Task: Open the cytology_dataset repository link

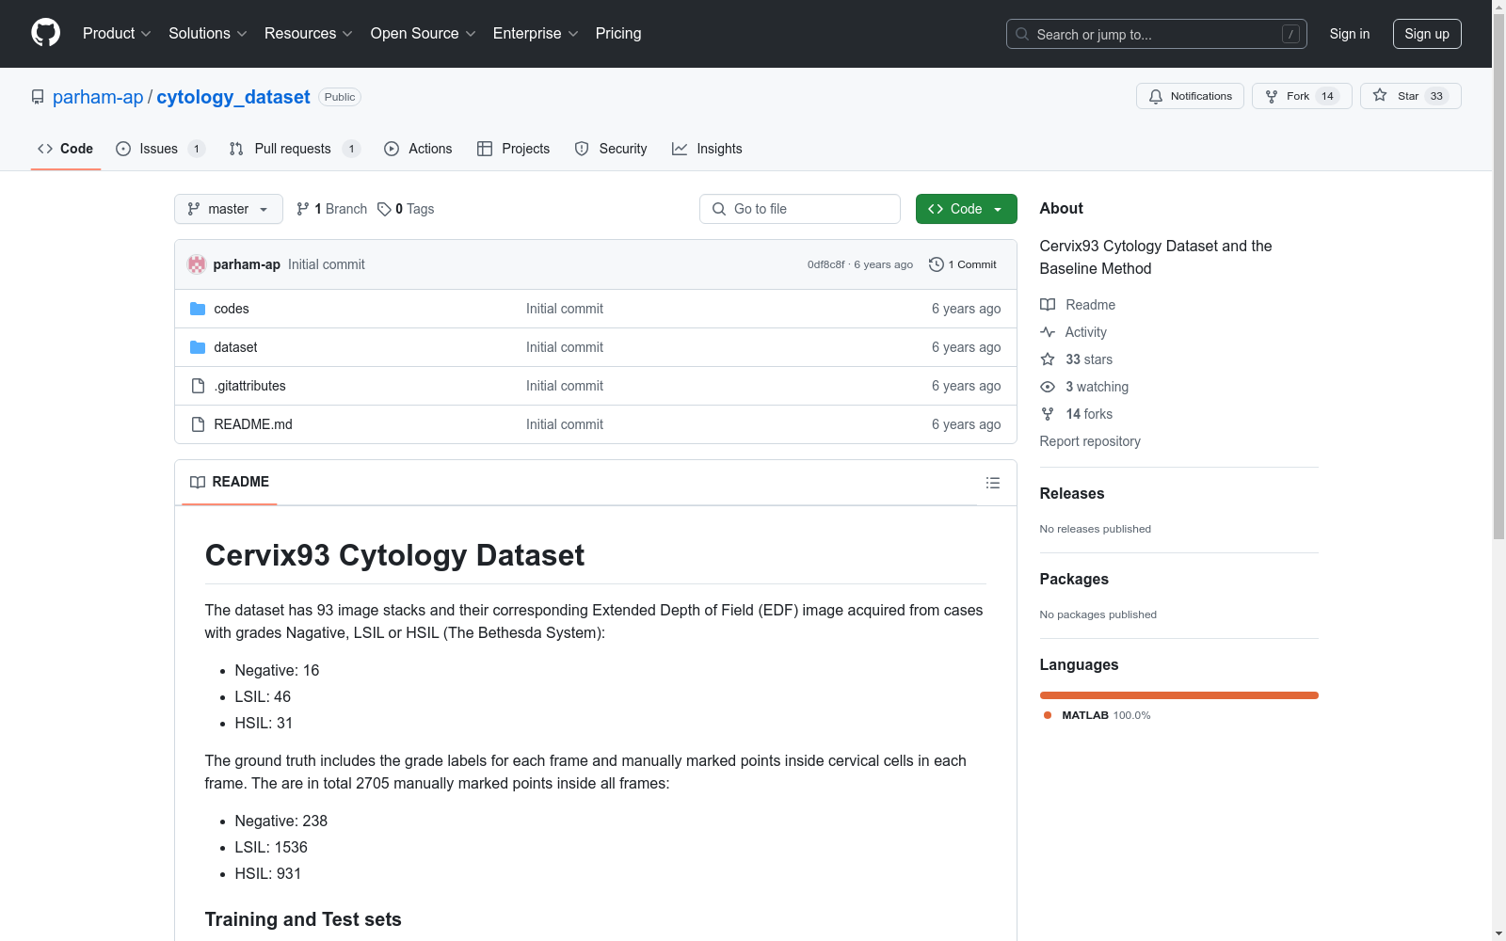Action: 233,97
